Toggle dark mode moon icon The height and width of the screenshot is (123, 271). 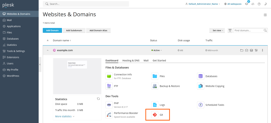[x=265, y=4]
